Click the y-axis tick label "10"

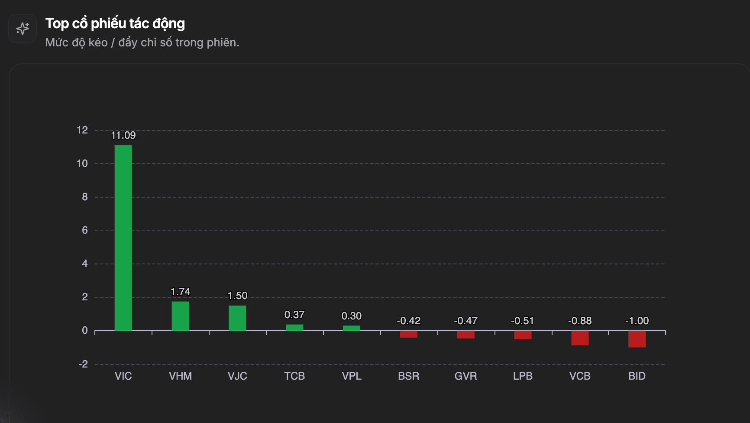pos(82,163)
